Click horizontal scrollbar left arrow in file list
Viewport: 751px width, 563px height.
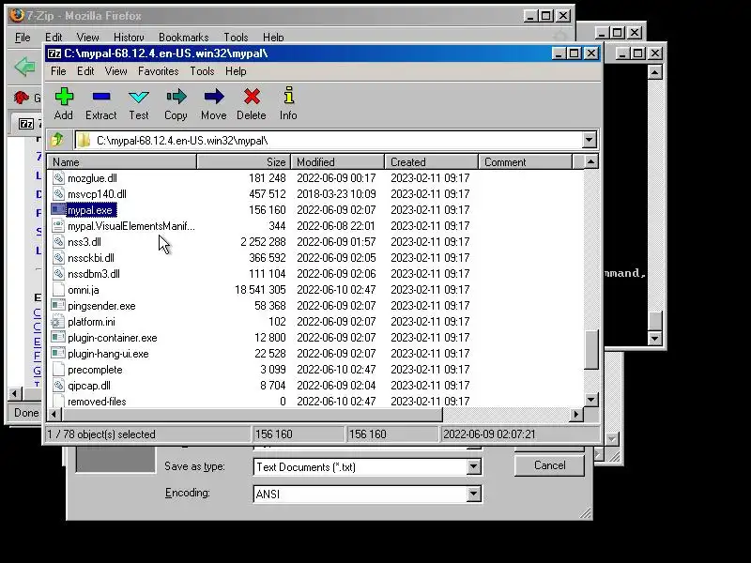(54, 414)
